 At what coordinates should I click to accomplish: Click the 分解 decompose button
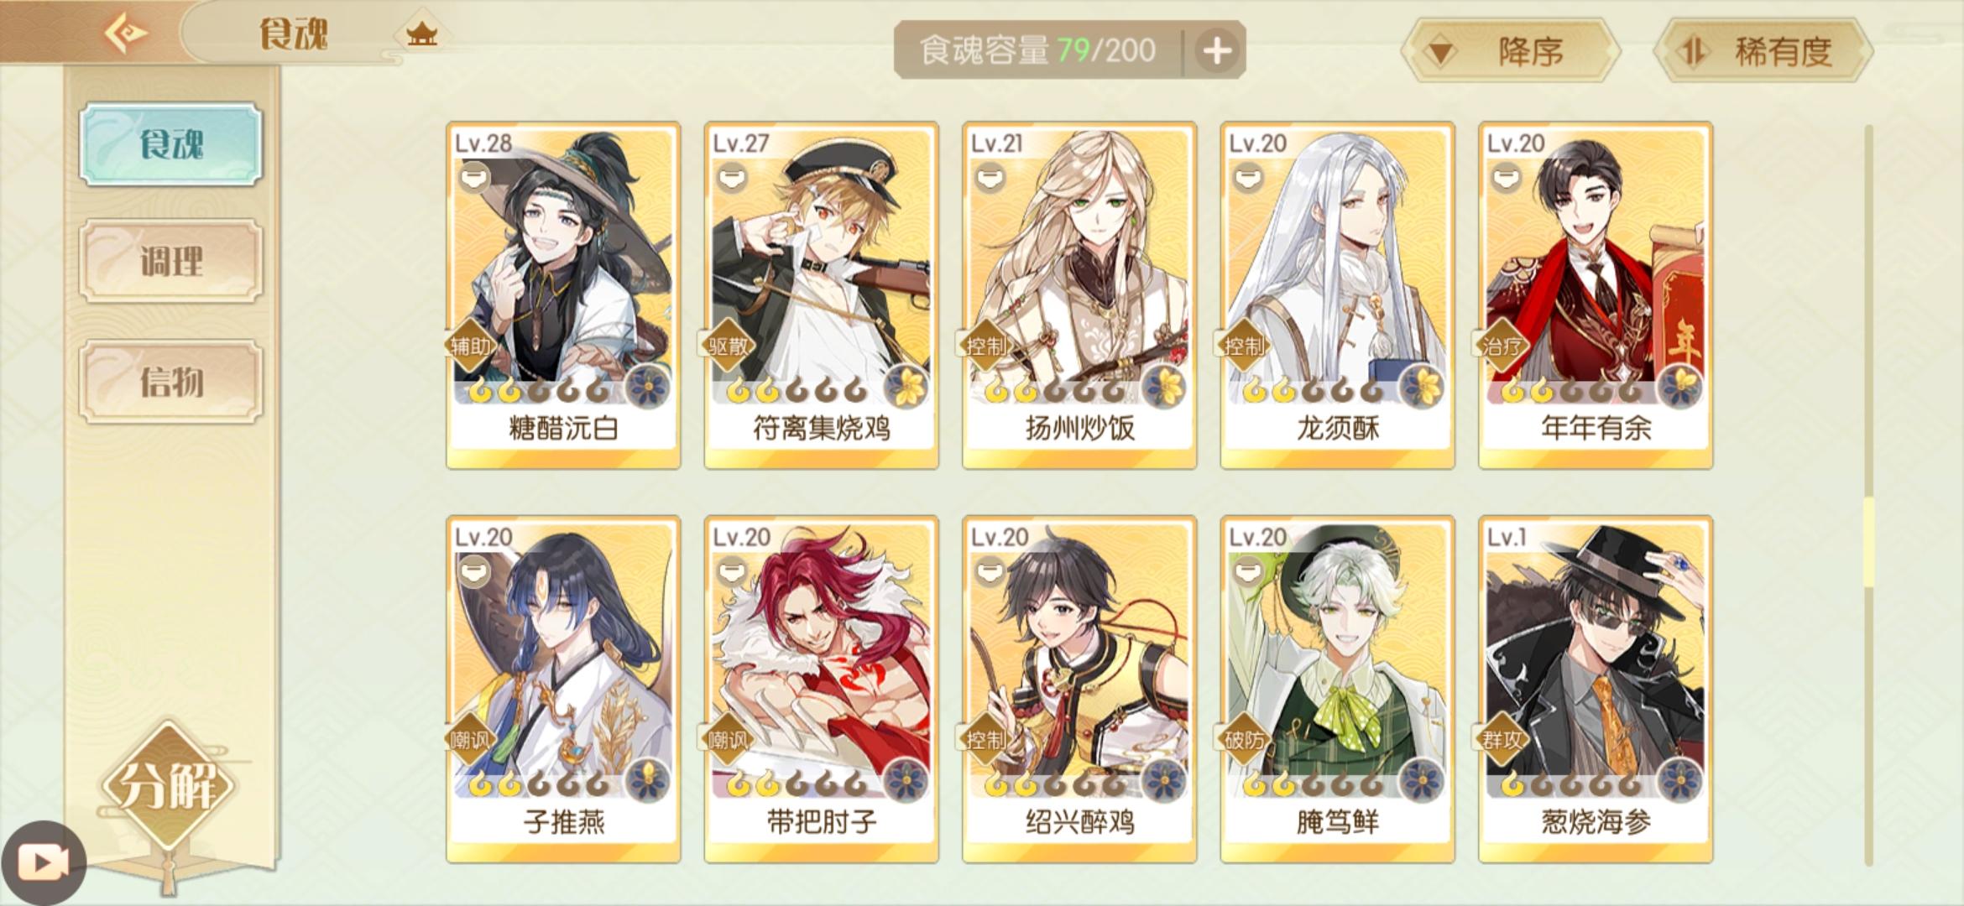pos(170,786)
